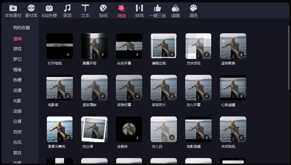Download the 全剧终 effect
Screen dimensions: 291x165
pos(137,137)
